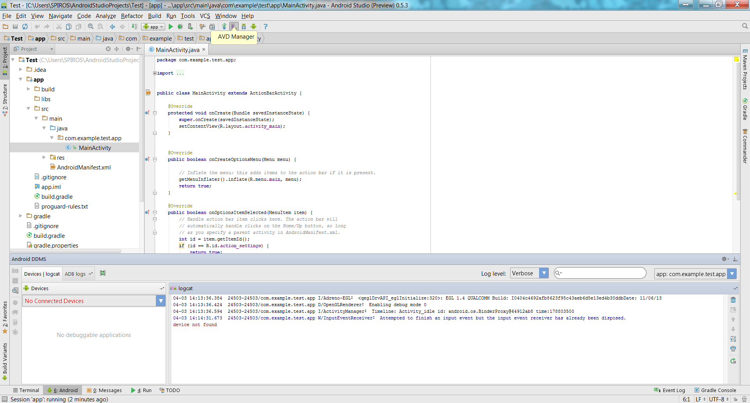Click Project panel settings gear icon
This screenshot has width=750, height=403.
(129, 49)
